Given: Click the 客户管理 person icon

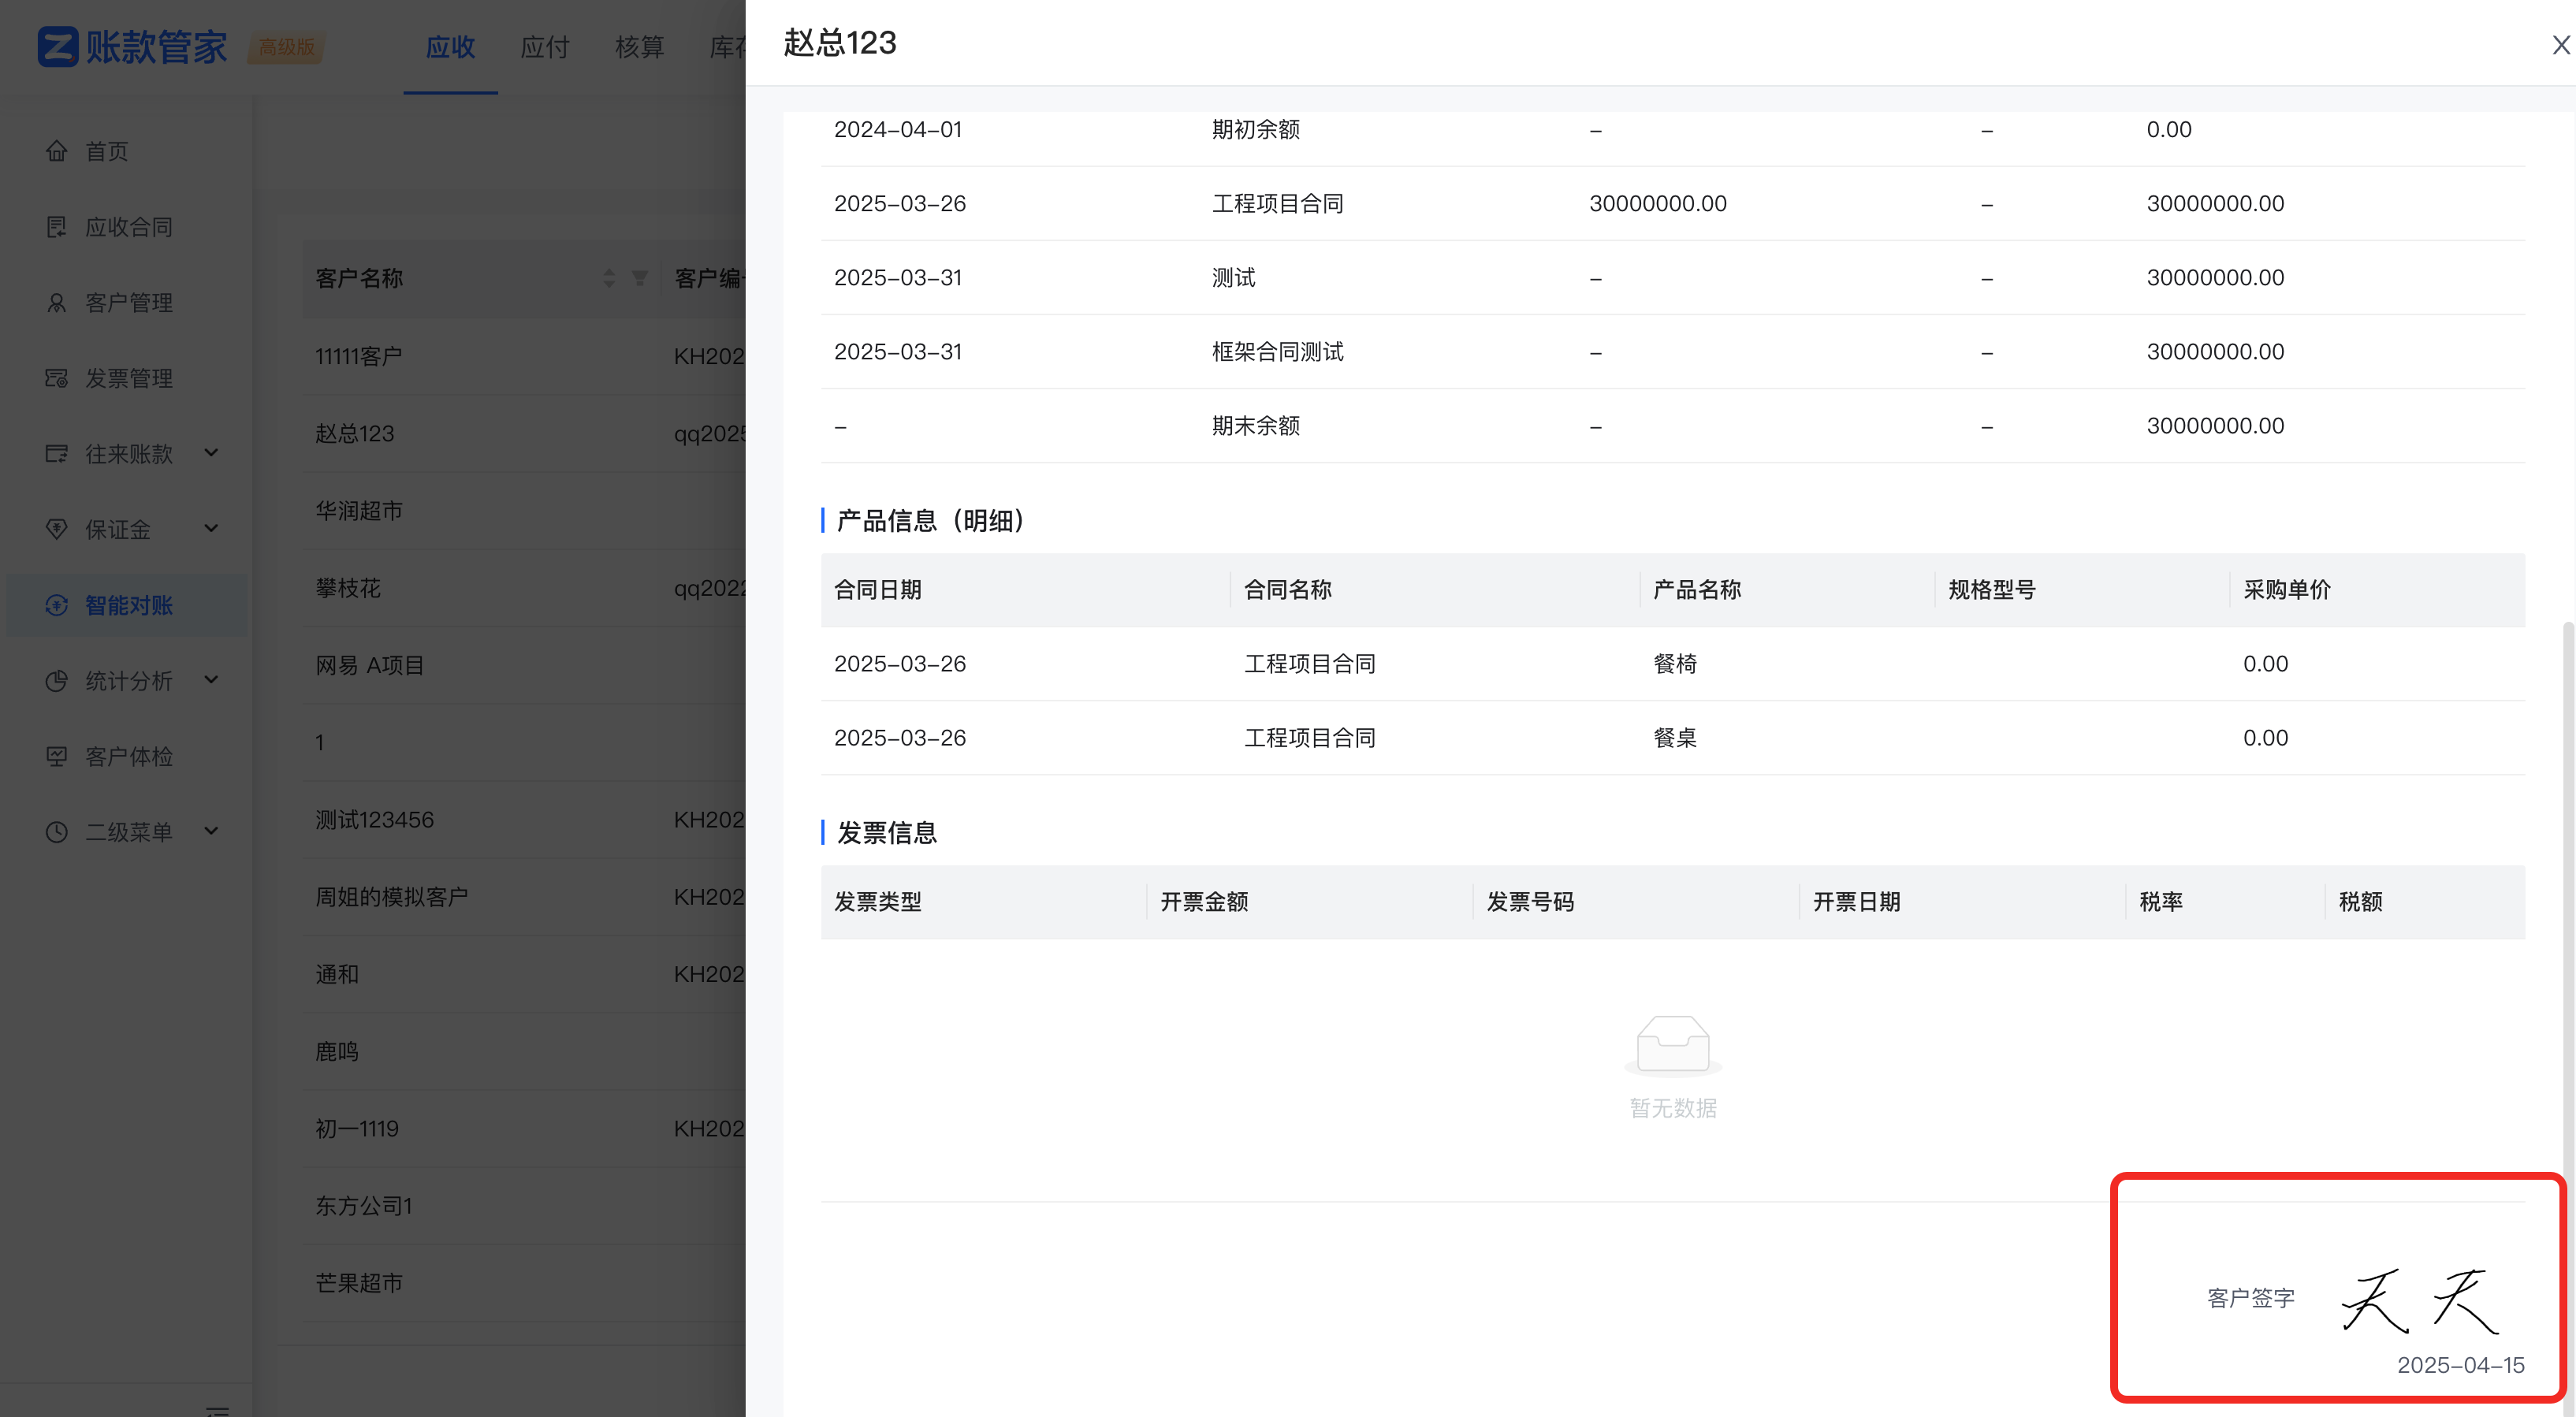Looking at the screenshot, I should tap(57, 303).
